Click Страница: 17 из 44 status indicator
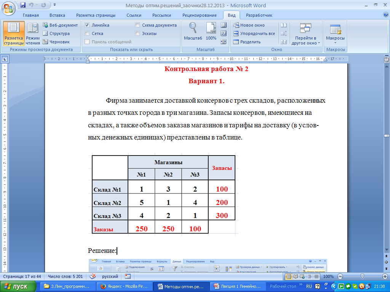 tap(22, 276)
